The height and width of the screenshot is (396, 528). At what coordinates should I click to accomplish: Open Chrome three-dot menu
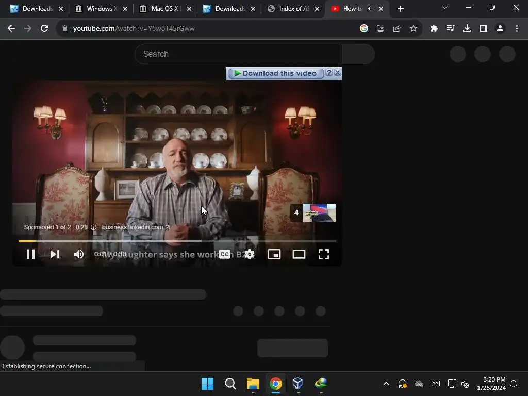(x=517, y=29)
